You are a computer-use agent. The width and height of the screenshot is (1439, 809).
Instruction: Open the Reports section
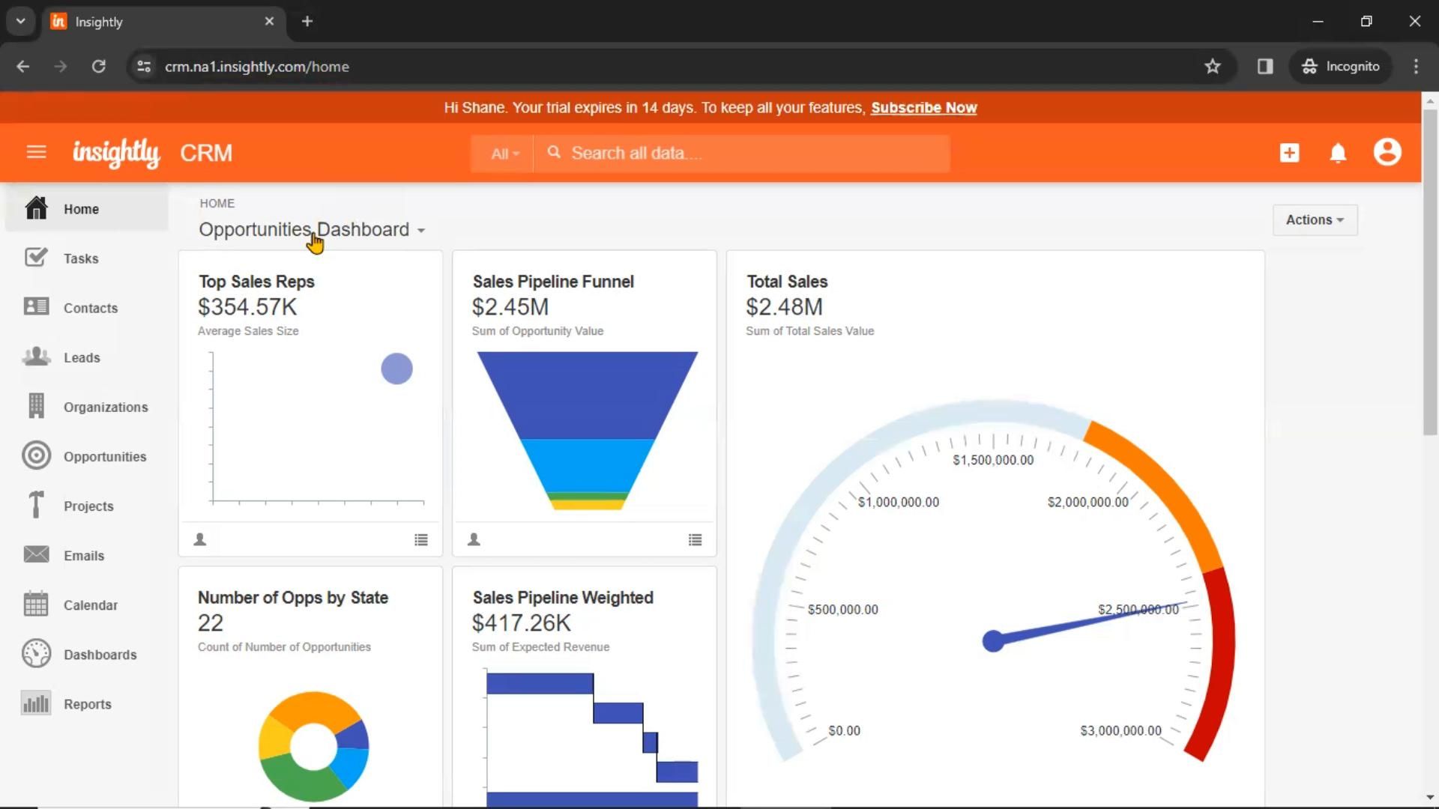pyautogui.click(x=87, y=704)
